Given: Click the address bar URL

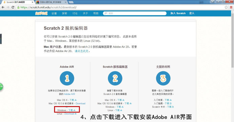Looking at the screenshot, I should 48,7.
